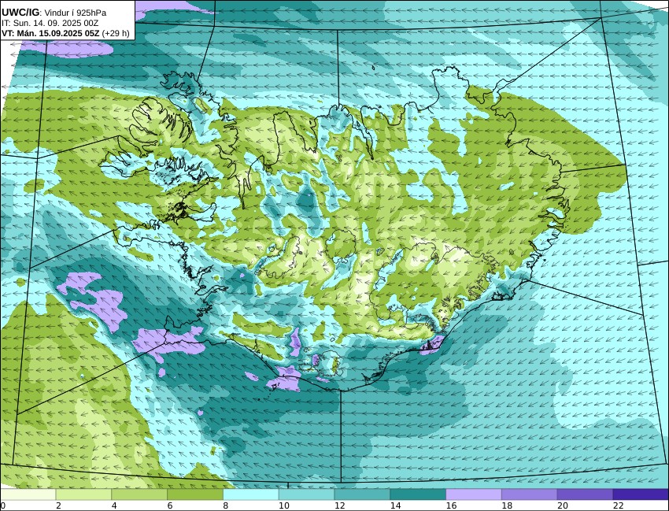
Task: Click the pale cyan 8–10 legend swatch
Action: (x=251, y=494)
